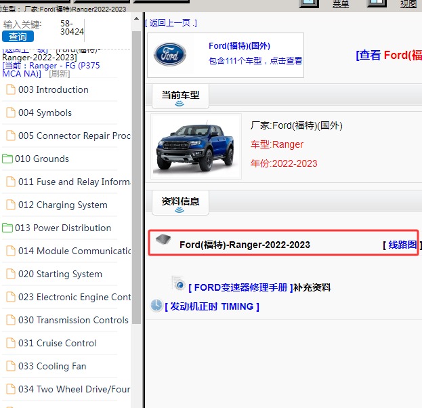Open the 004 Symbols document icon
Screen dimensions: 422x408
[x=11, y=113]
